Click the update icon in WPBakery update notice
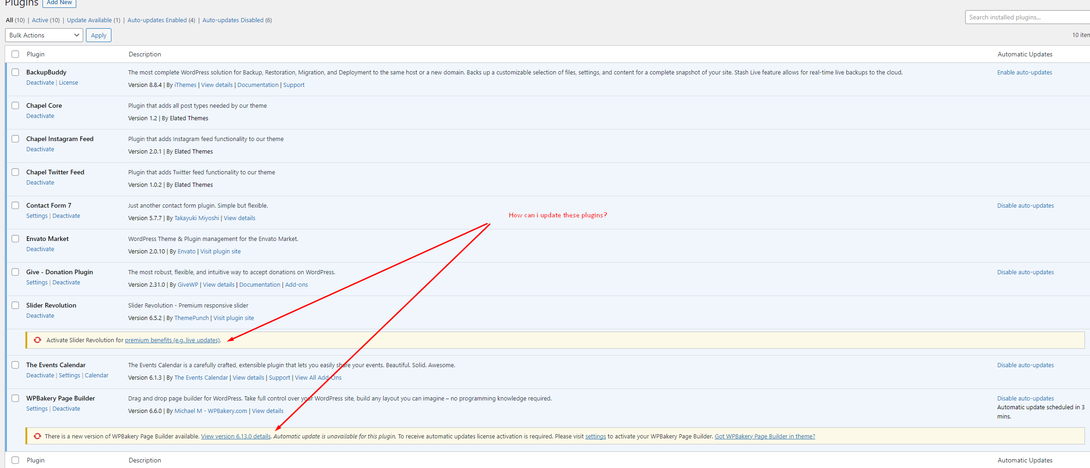 37,436
